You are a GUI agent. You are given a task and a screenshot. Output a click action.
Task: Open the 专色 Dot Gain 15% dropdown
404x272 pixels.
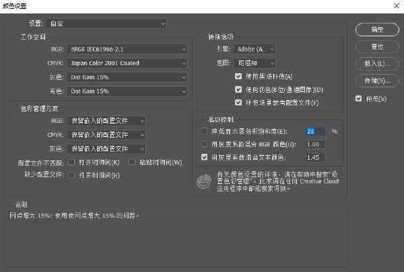click(128, 89)
